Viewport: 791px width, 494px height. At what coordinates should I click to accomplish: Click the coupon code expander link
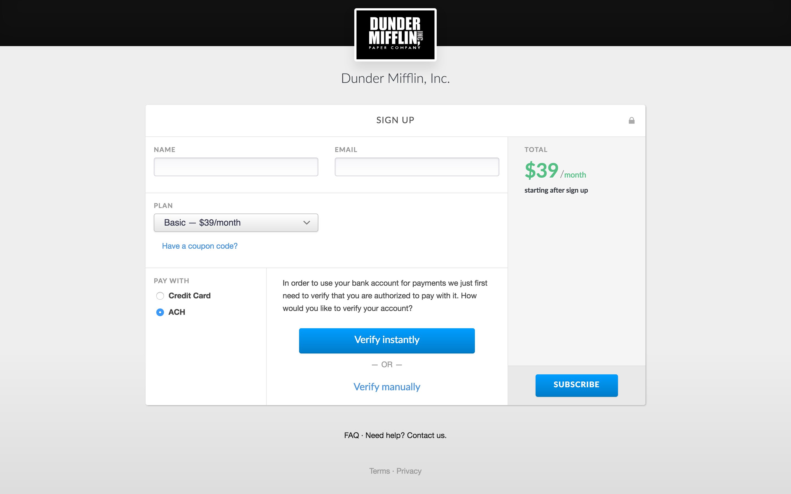(200, 246)
